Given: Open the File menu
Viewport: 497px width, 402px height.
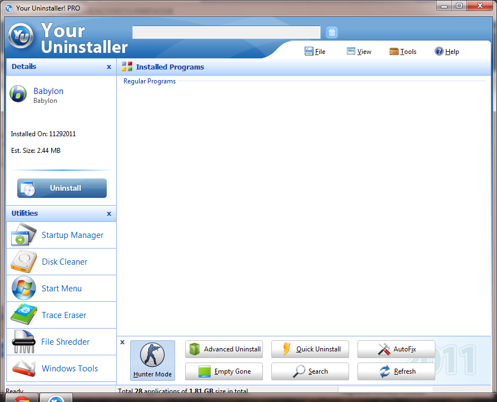Looking at the screenshot, I should coord(315,51).
